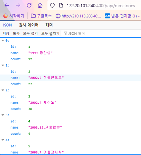Click the id value 2
The image size is (141, 155).
point(29,72)
